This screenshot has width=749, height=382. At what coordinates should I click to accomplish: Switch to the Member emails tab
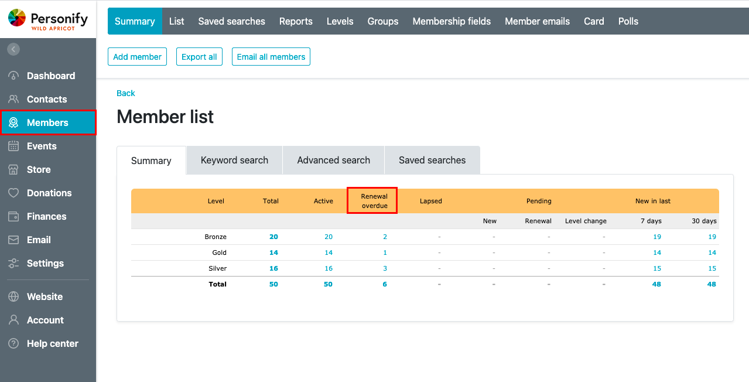tap(537, 21)
